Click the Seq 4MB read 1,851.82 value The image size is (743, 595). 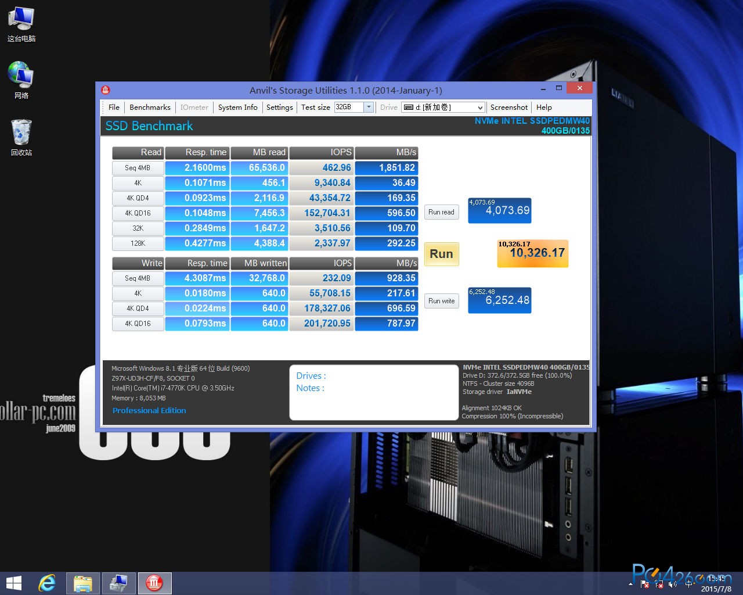coord(387,168)
